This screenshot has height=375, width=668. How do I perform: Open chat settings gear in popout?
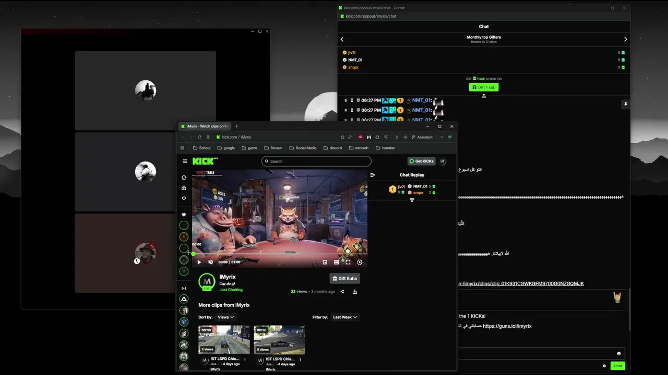pos(604,366)
